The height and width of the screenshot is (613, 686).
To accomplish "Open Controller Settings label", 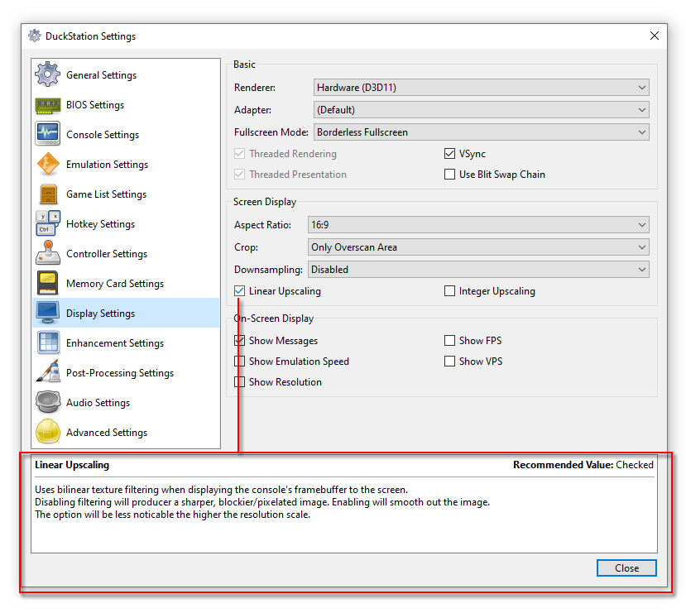I will [x=107, y=254].
